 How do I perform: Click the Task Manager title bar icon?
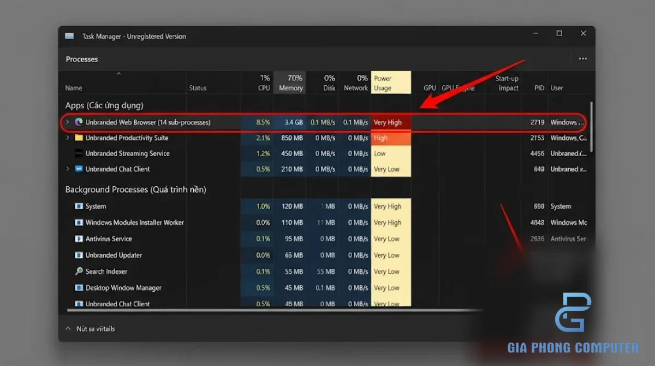tap(69, 36)
